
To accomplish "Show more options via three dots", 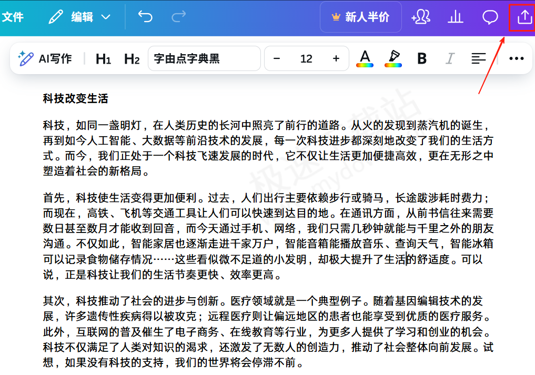I will click(x=517, y=58).
